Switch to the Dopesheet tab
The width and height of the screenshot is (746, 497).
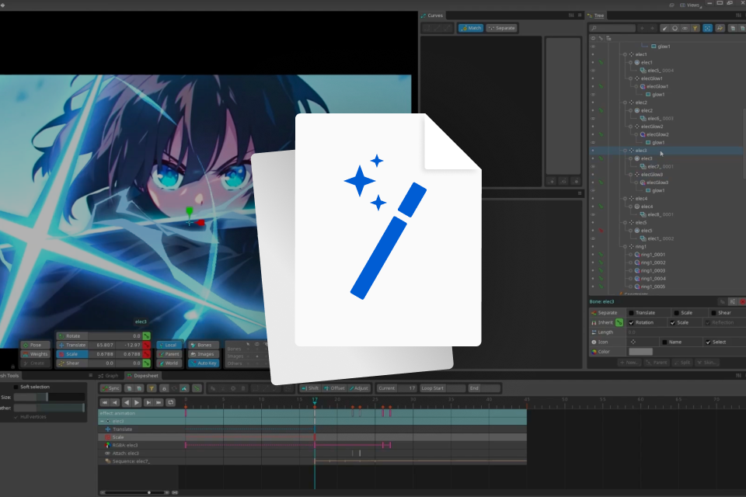point(143,376)
